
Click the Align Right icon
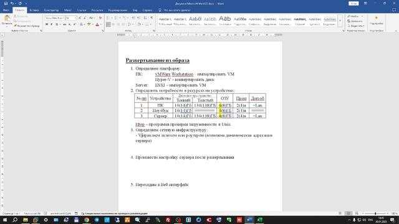[118, 24]
